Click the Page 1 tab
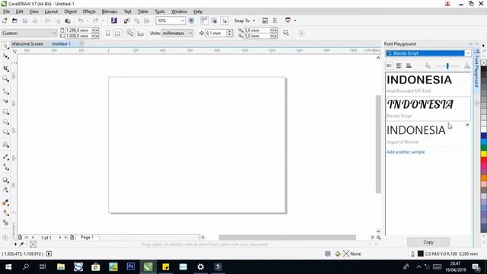 click(87, 237)
